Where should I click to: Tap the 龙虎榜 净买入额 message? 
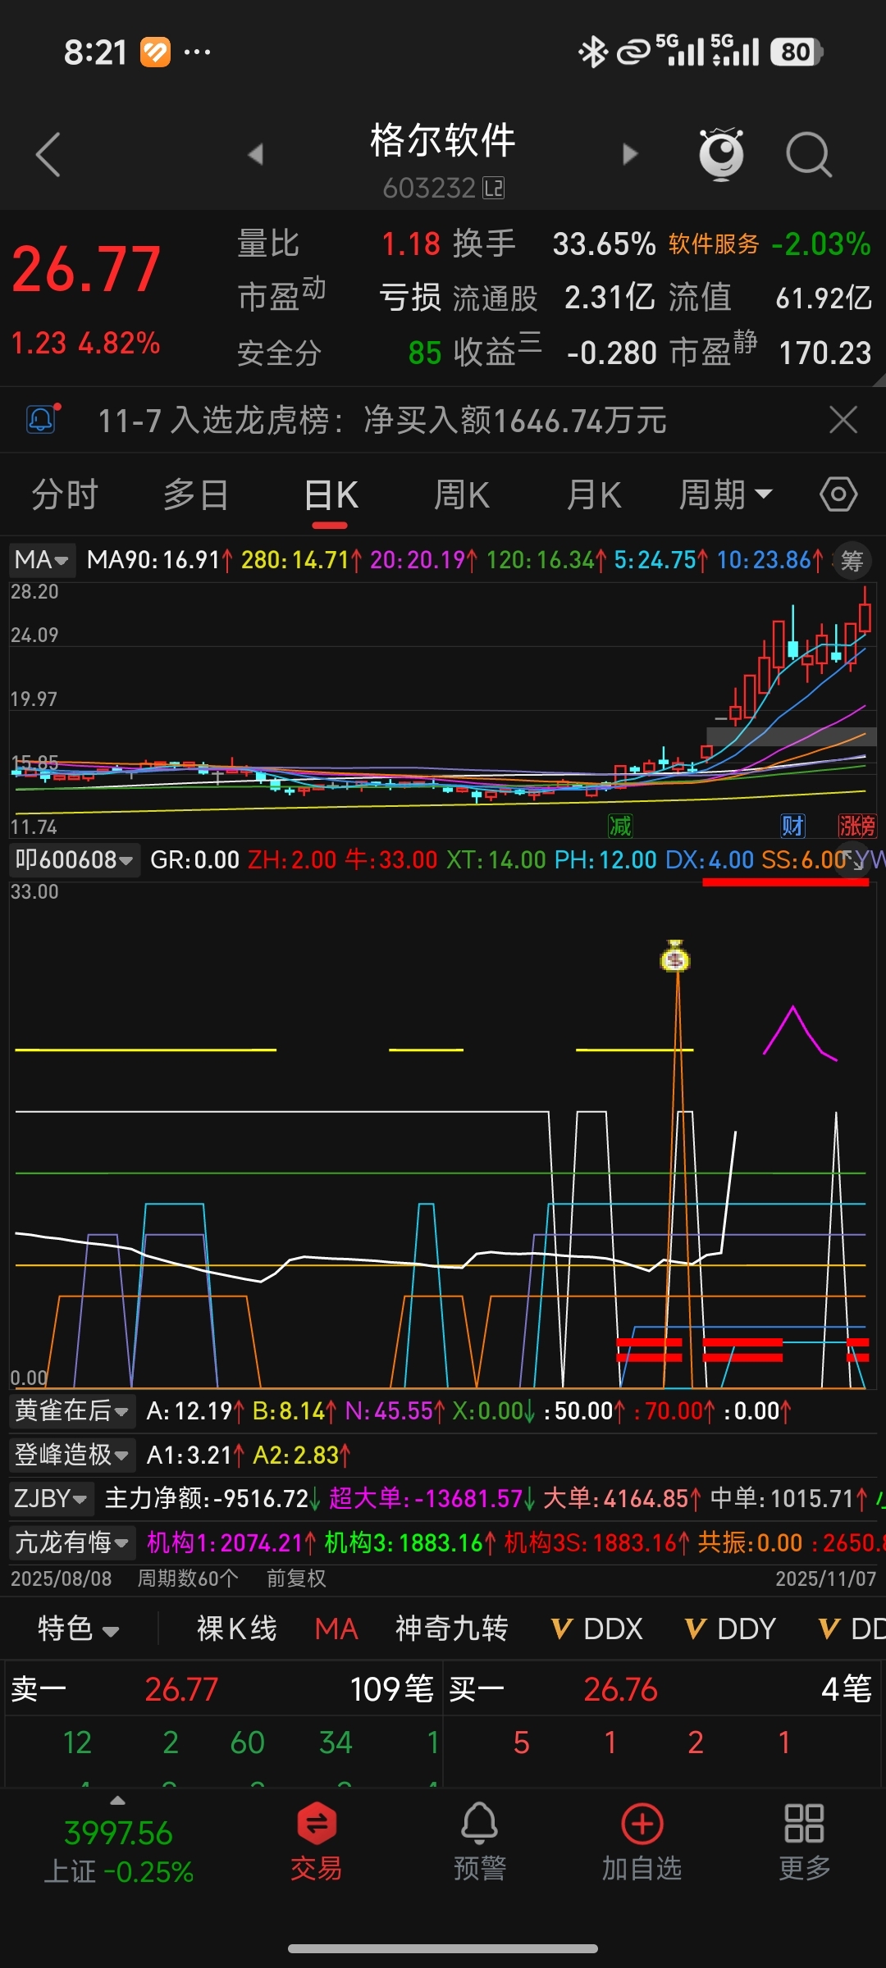(x=382, y=420)
